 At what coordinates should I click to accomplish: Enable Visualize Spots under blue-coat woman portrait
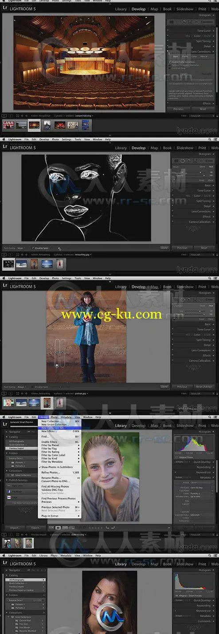pos(33,387)
